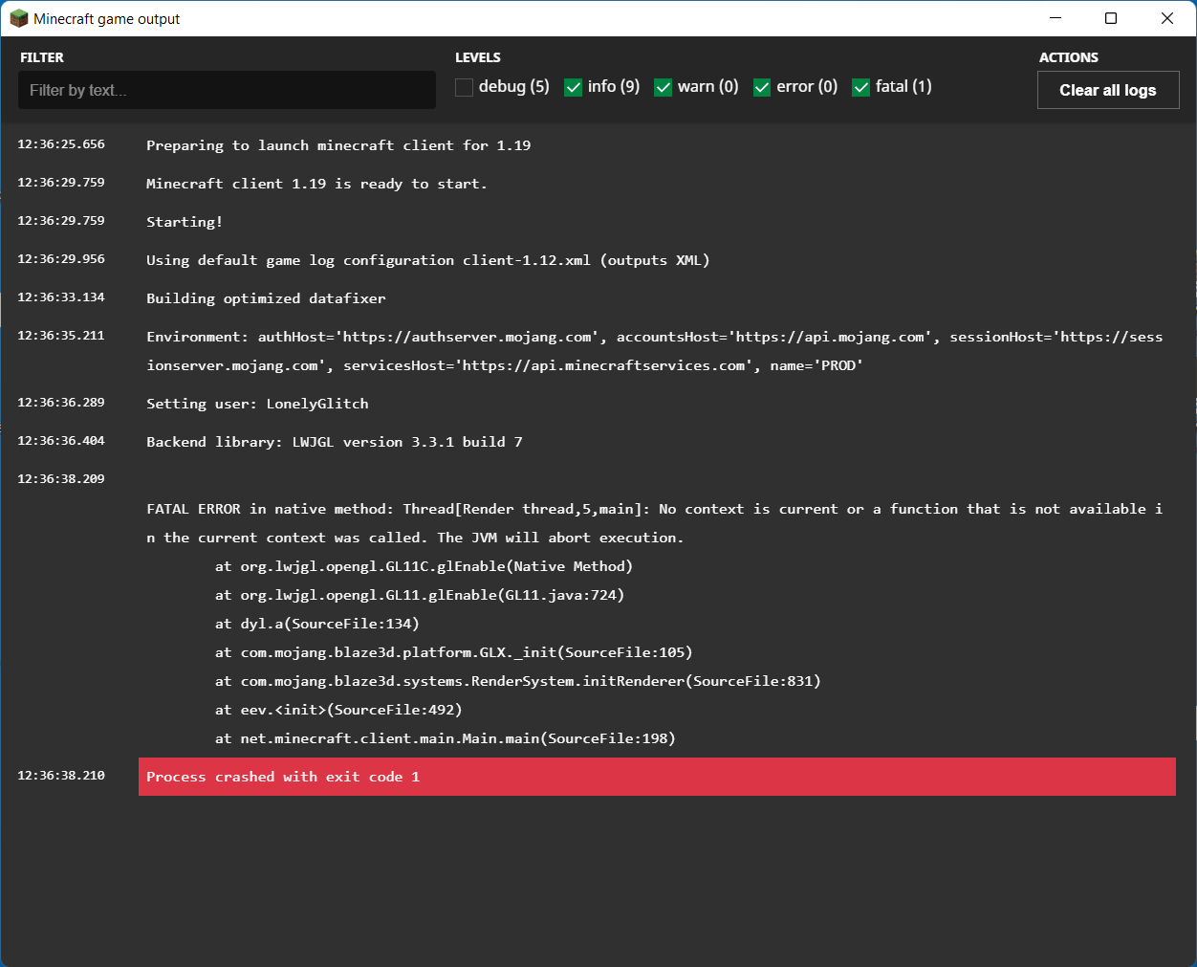The width and height of the screenshot is (1197, 967).
Task: Click the timestamp 12:36:38.209
Action: tap(61, 479)
